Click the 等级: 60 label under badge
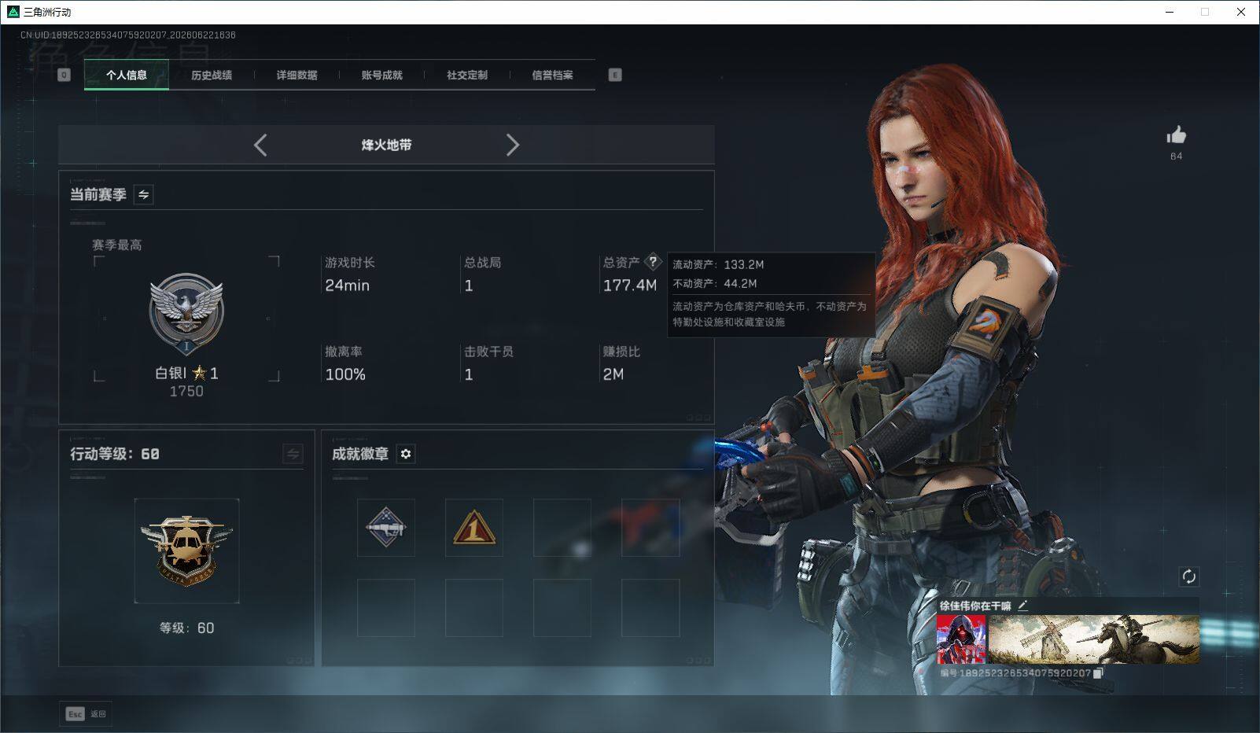The width and height of the screenshot is (1260, 733). pos(186,628)
